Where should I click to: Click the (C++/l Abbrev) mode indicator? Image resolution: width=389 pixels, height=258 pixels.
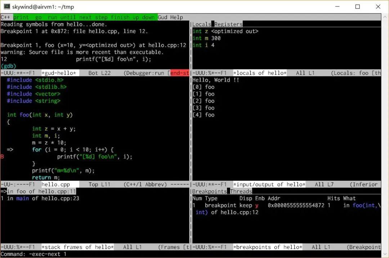(145, 184)
